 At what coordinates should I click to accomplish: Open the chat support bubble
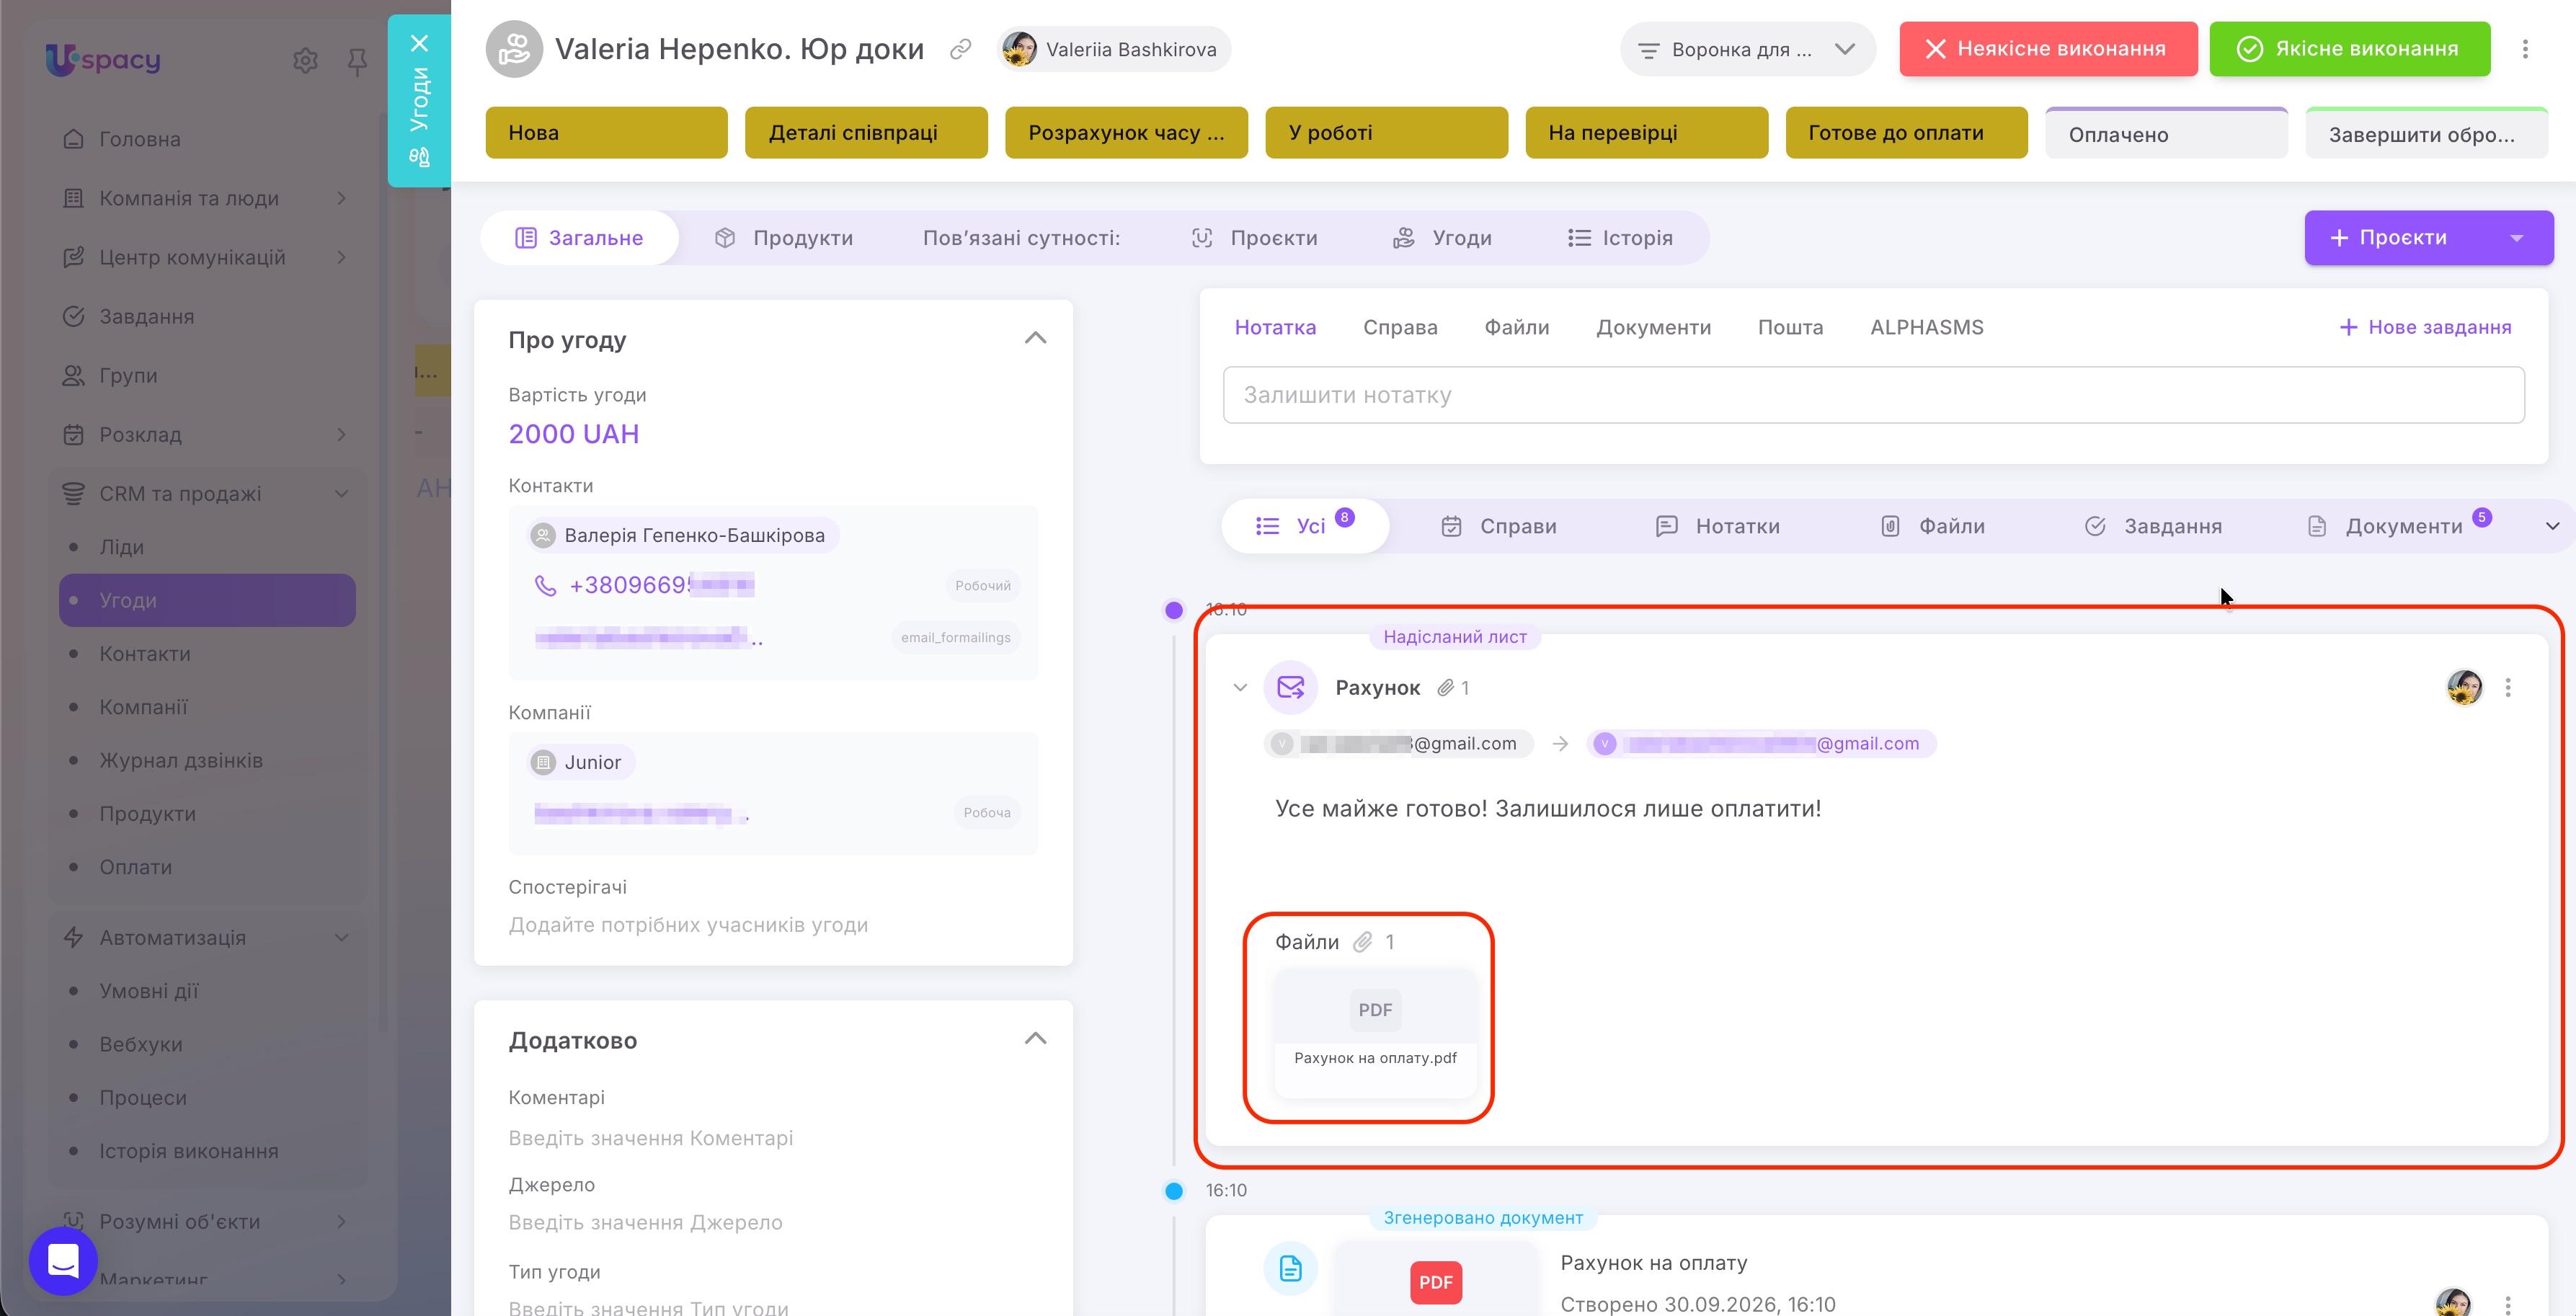tap(63, 1260)
